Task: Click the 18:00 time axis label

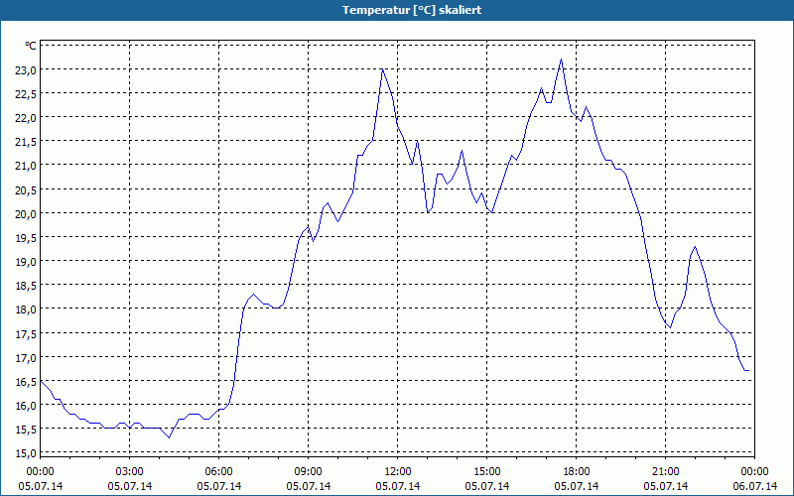Action: (x=577, y=472)
